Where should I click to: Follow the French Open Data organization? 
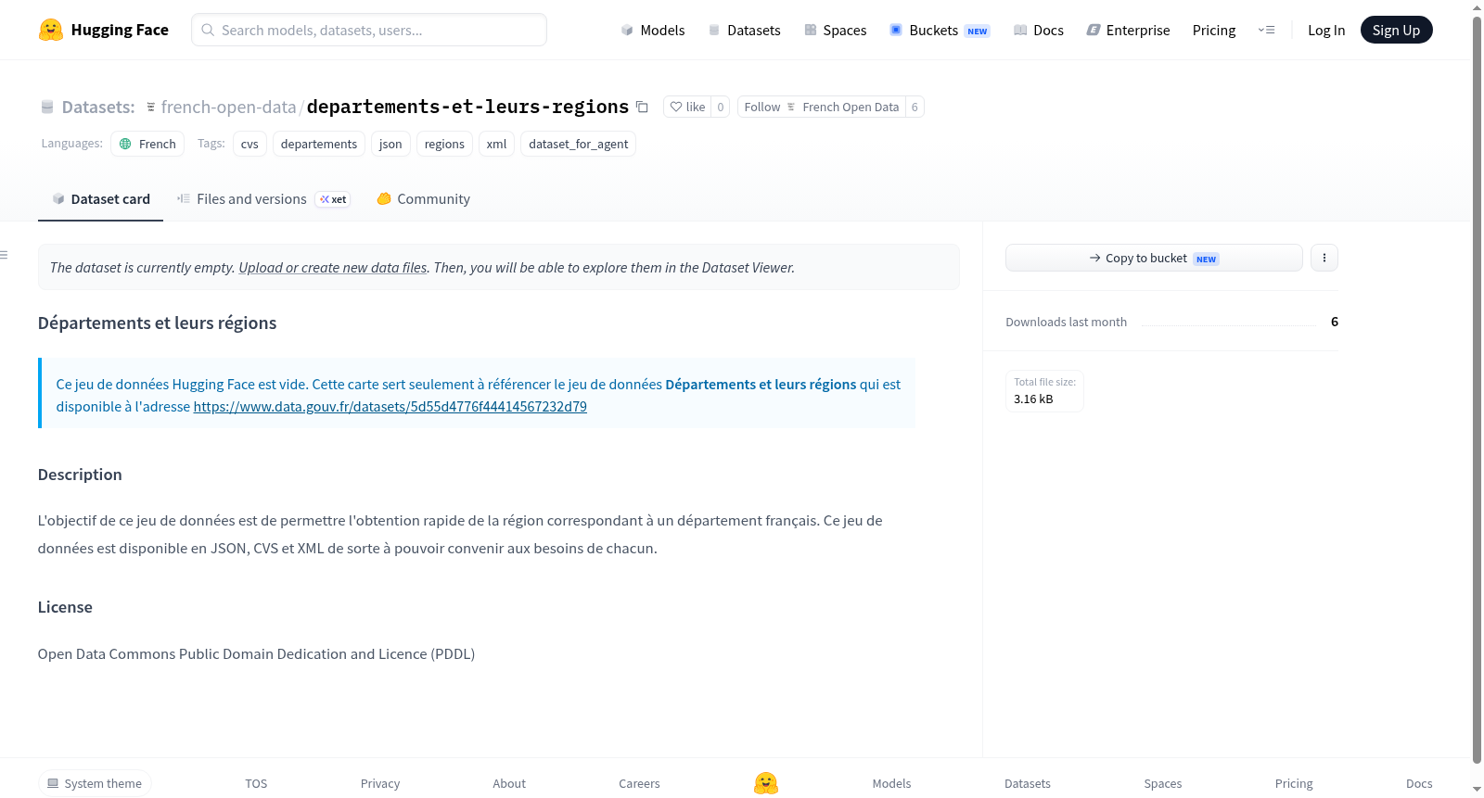pos(822,107)
